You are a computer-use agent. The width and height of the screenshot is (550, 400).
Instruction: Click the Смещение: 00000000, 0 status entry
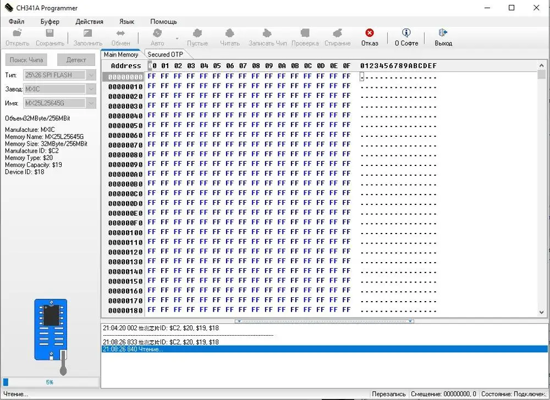[x=443, y=394]
